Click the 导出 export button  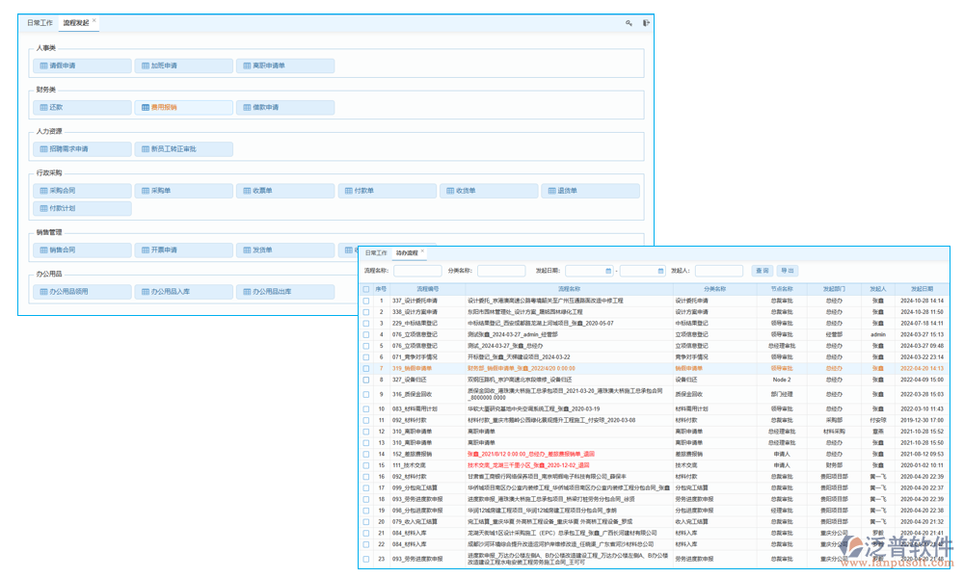[x=788, y=271]
